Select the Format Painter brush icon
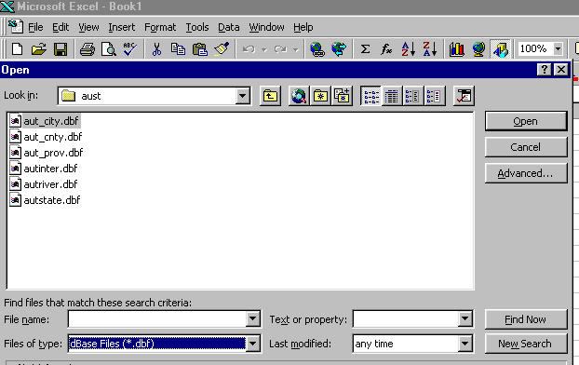Screen dimensions: 579x365 [x=222, y=48]
